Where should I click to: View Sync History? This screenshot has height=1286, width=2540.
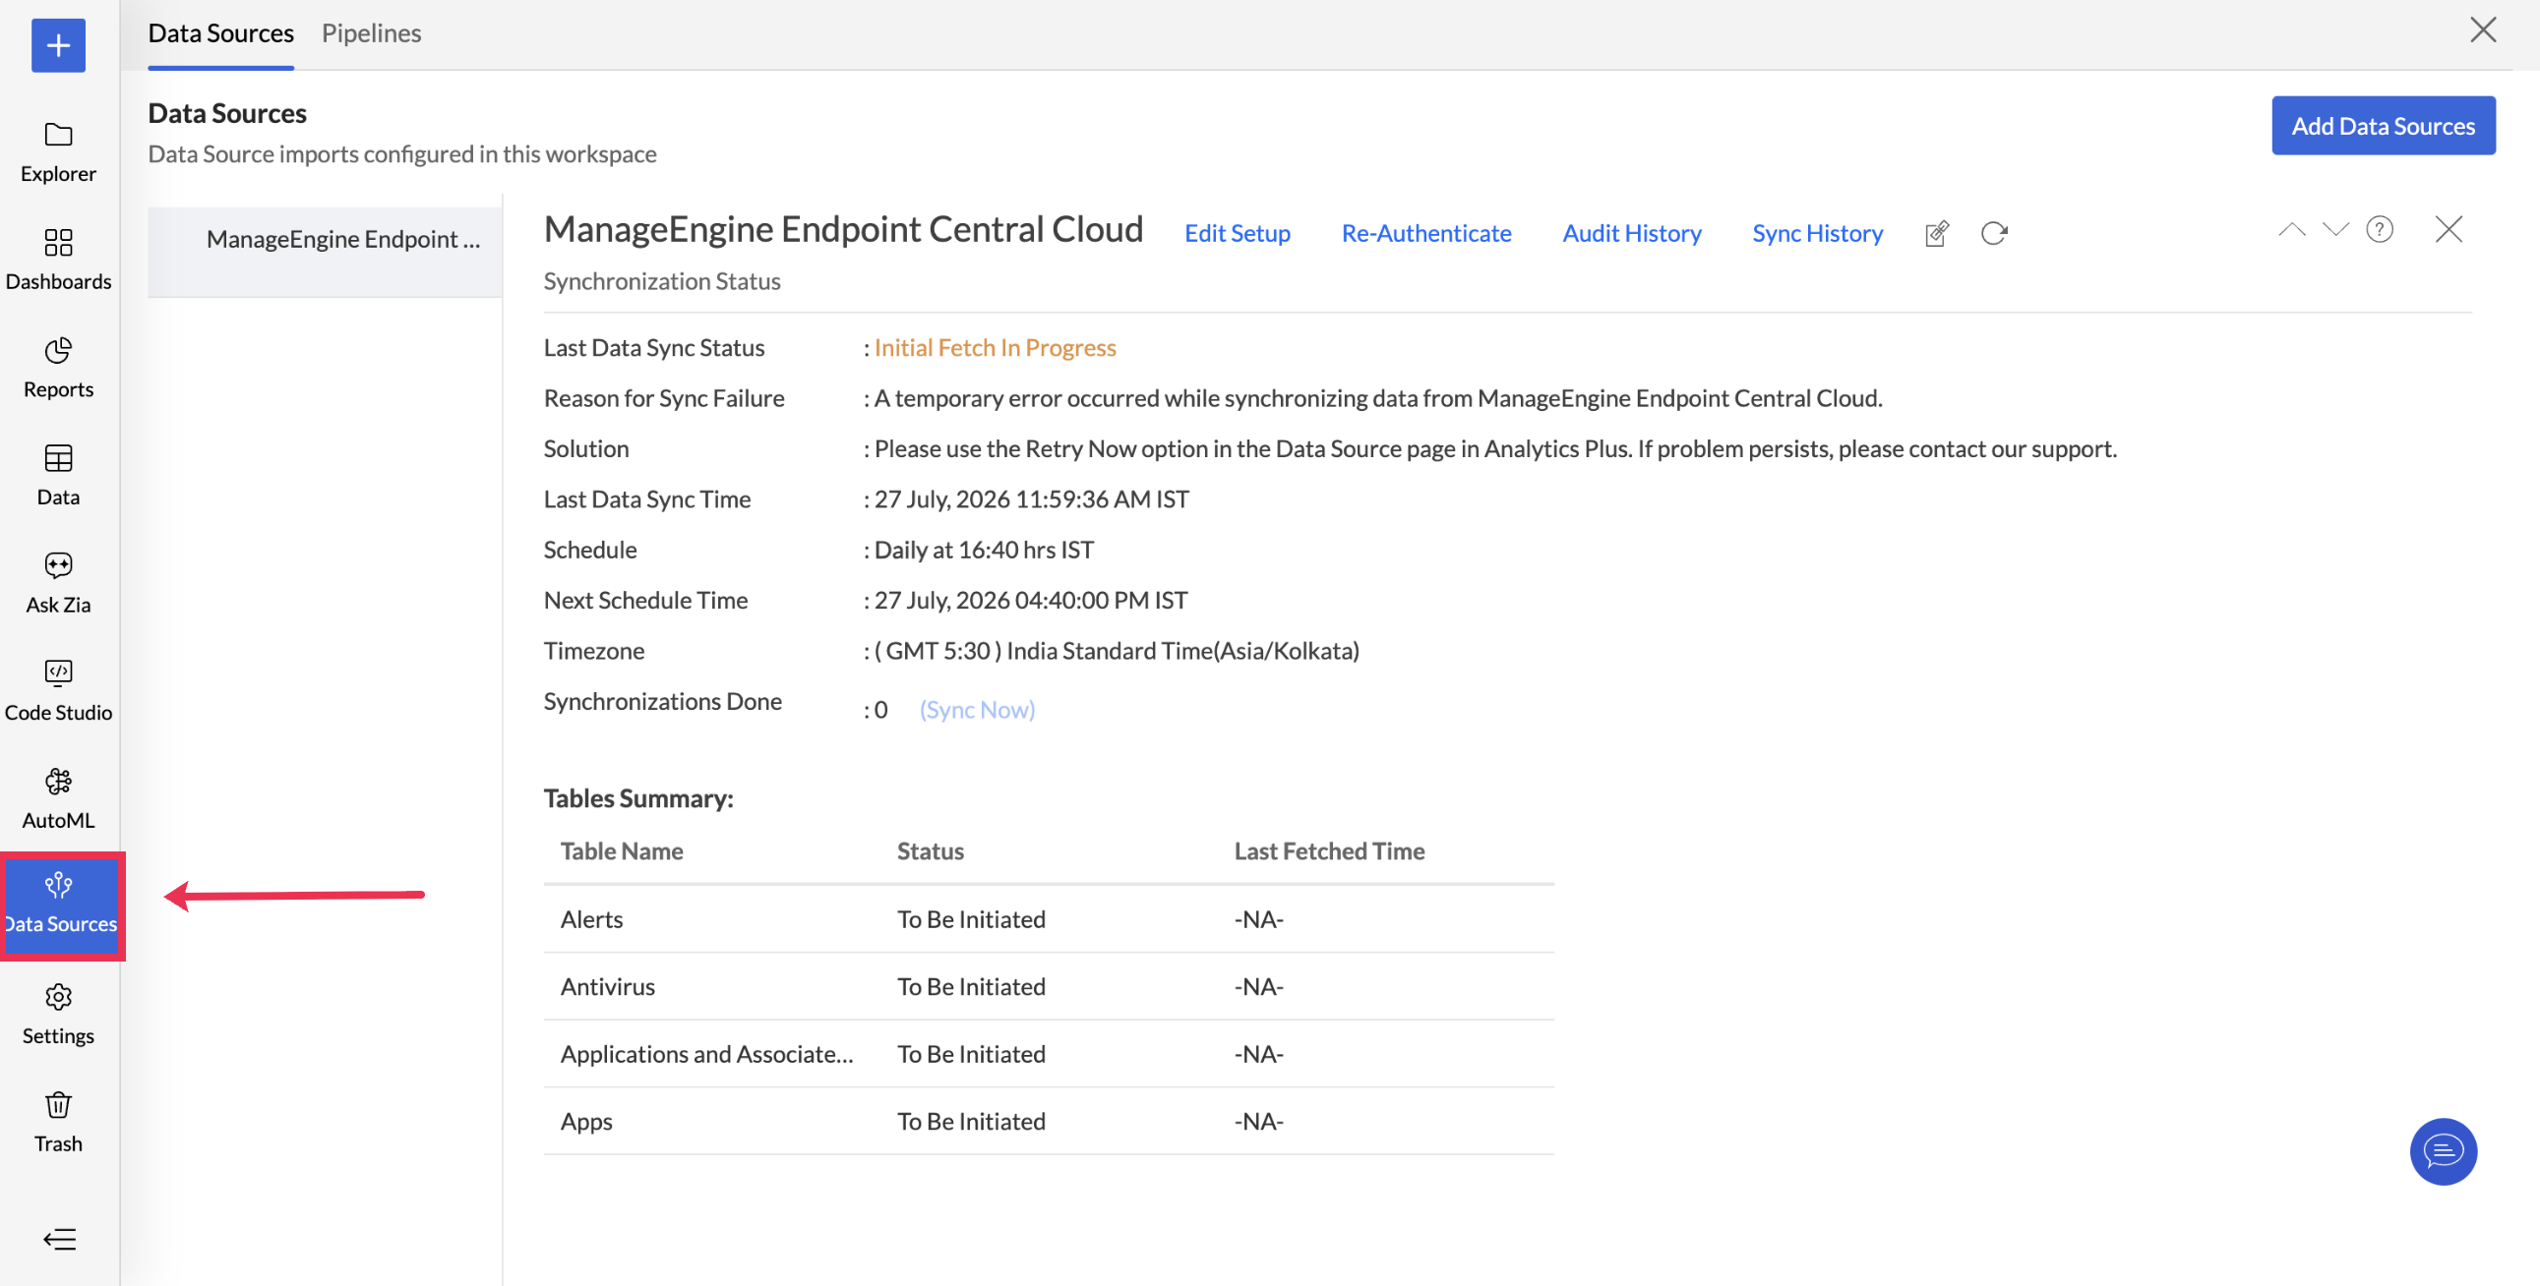click(1816, 233)
